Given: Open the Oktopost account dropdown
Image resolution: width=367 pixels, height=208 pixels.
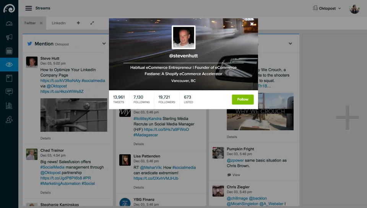Looking at the screenshot, I should click(327, 8).
